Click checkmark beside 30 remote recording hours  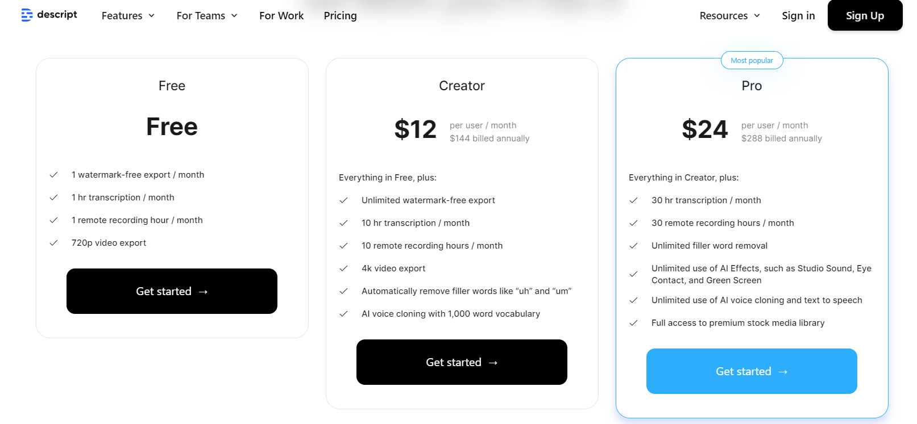pyautogui.click(x=633, y=223)
